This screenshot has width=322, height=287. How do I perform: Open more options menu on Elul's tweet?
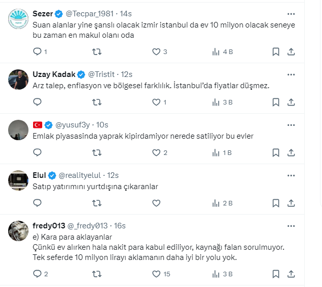pyautogui.click(x=291, y=175)
